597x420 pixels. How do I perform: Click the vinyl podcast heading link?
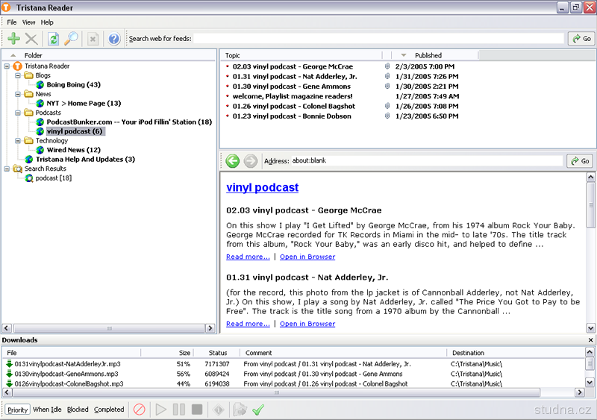262,188
